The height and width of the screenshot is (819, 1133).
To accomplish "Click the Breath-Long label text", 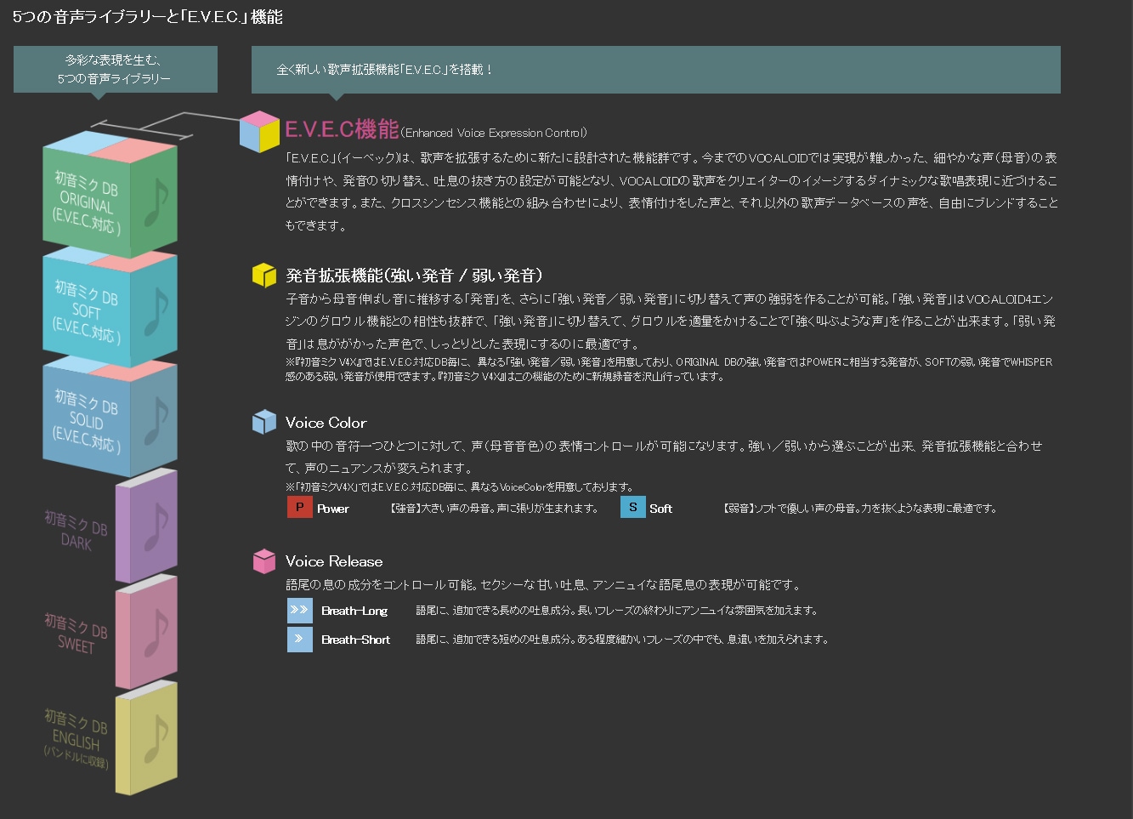I will coord(354,611).
